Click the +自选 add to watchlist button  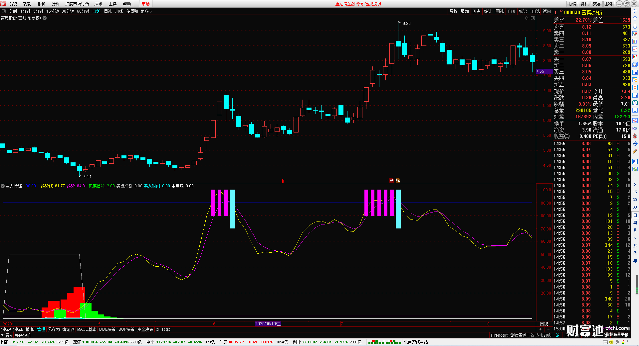click(x=535, y=11)
